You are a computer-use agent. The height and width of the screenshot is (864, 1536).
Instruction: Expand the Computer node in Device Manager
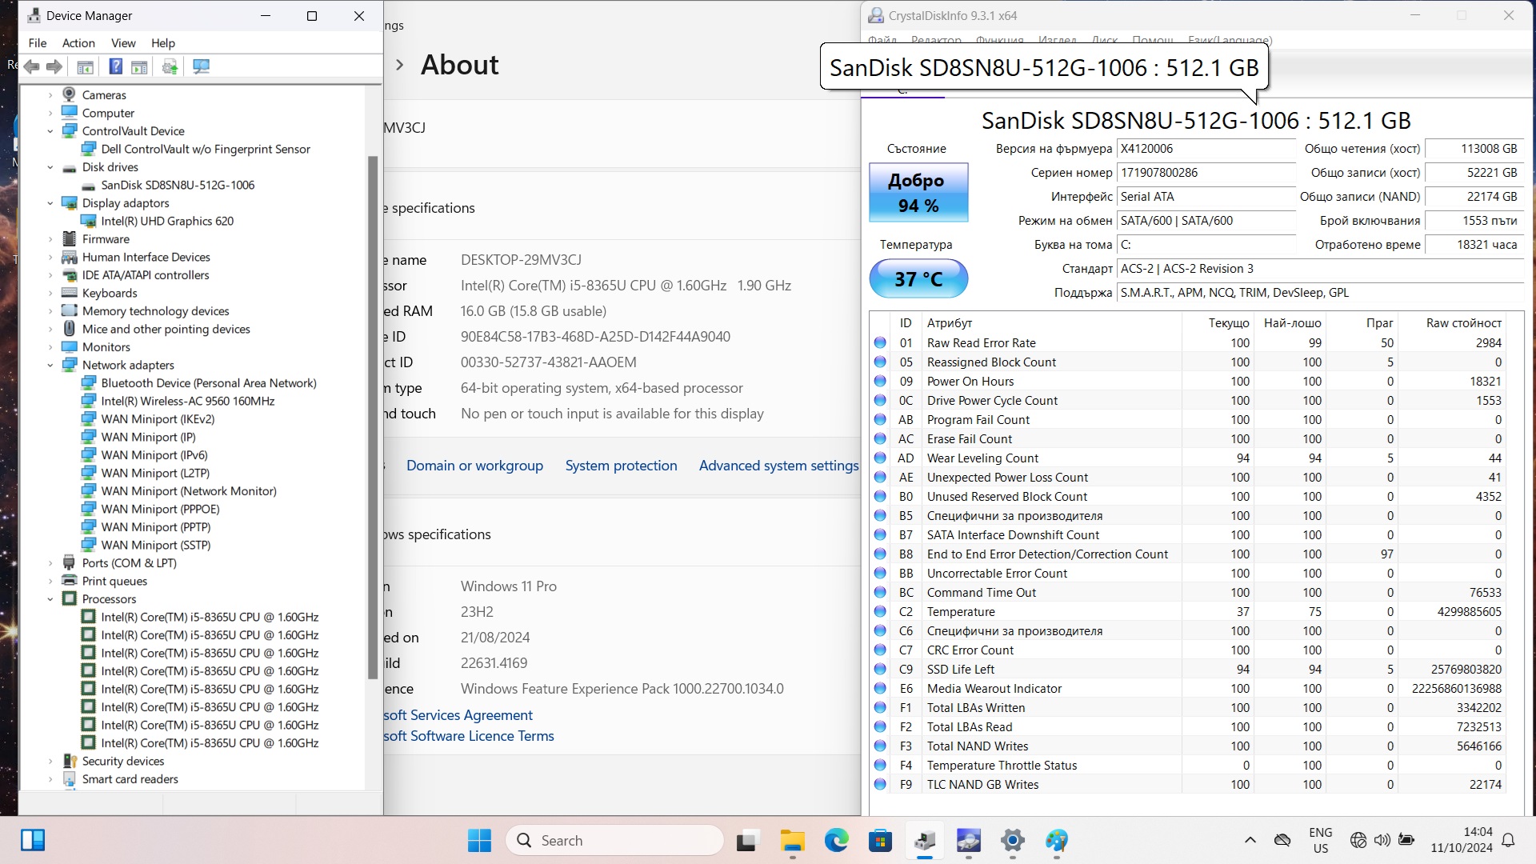point(50,113)
